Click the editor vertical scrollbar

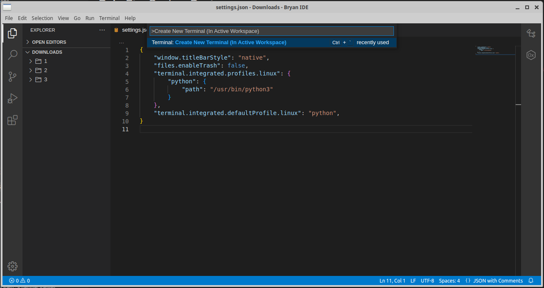click(x=518, y=105)
